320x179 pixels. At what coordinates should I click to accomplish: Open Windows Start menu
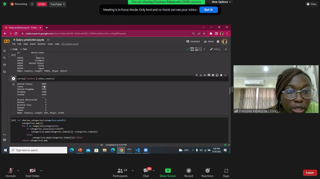tap(5, 150)
